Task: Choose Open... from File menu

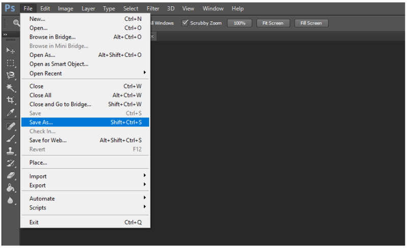Action: pyautogui.click(x=85, y=28)
